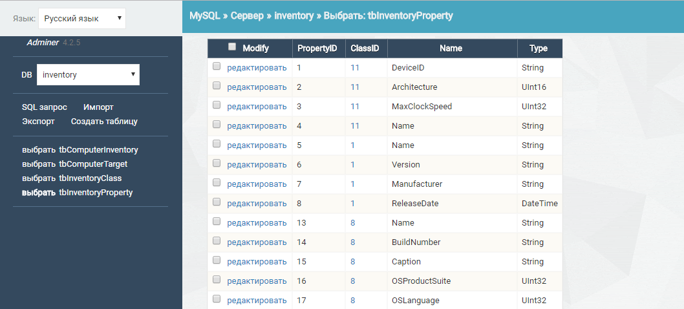This screenshot has width=684, height=309.
Task: Sort table by Type column header
Action: pos(538,48)
